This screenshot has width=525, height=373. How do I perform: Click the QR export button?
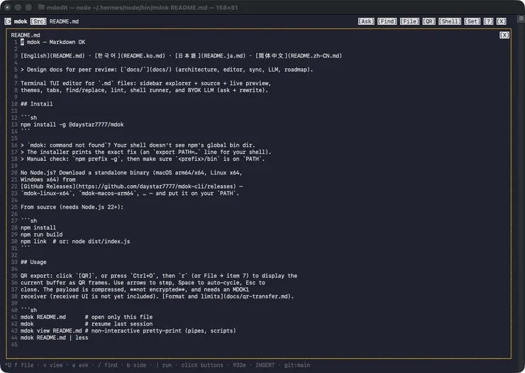pyautogui.click(x=429, y=21)
